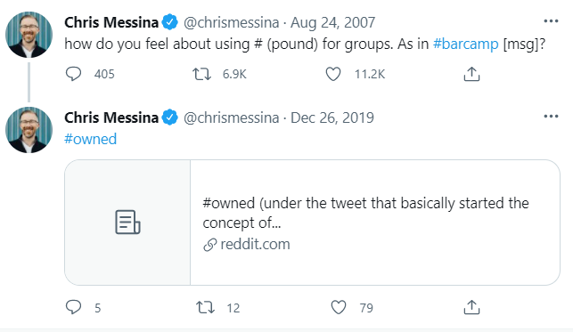Retweet the Aug 24, 2007 tweet
The height and width of the screenshot is (332, 573).
201,74
